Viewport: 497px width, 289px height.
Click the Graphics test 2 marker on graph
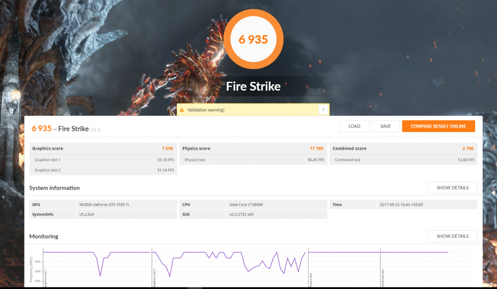(x=154, y=277)
